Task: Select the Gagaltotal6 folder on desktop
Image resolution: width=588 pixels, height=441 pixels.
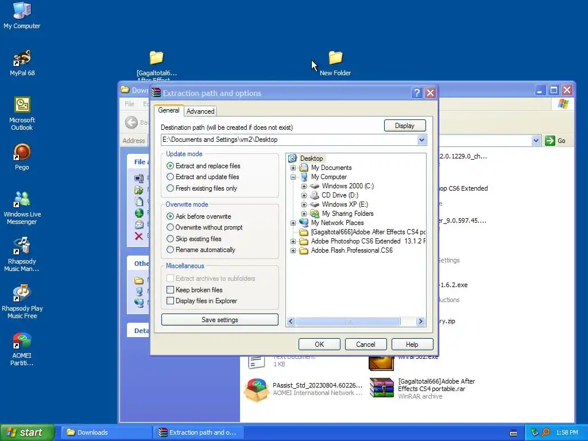Action: click(157, 64)
